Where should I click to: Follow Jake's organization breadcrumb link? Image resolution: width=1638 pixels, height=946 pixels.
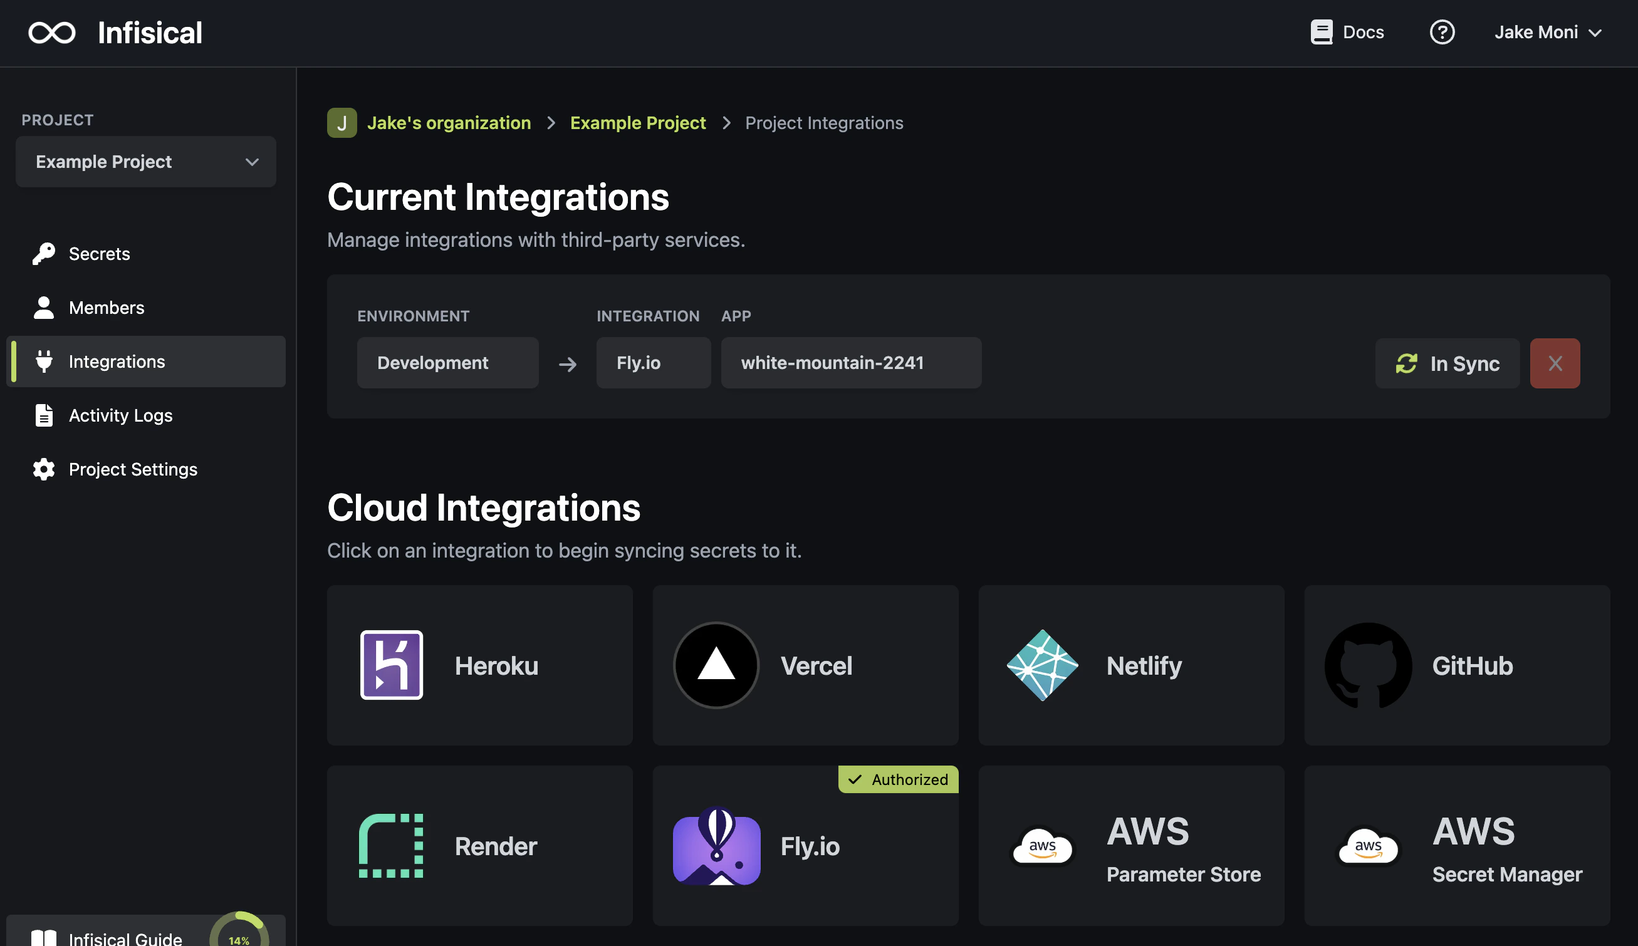tap(448, 123)
